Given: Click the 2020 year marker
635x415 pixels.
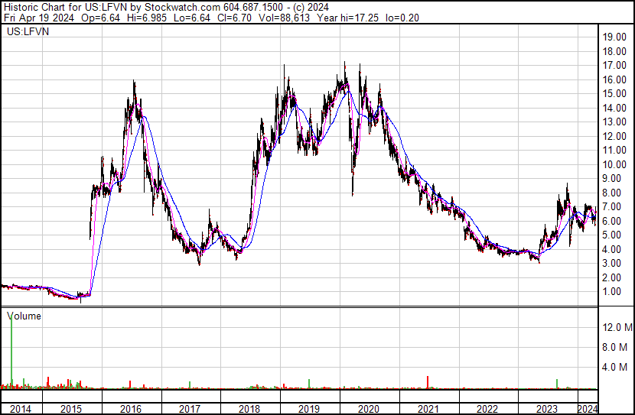Looking at the screenshot, I should [369, 409].
